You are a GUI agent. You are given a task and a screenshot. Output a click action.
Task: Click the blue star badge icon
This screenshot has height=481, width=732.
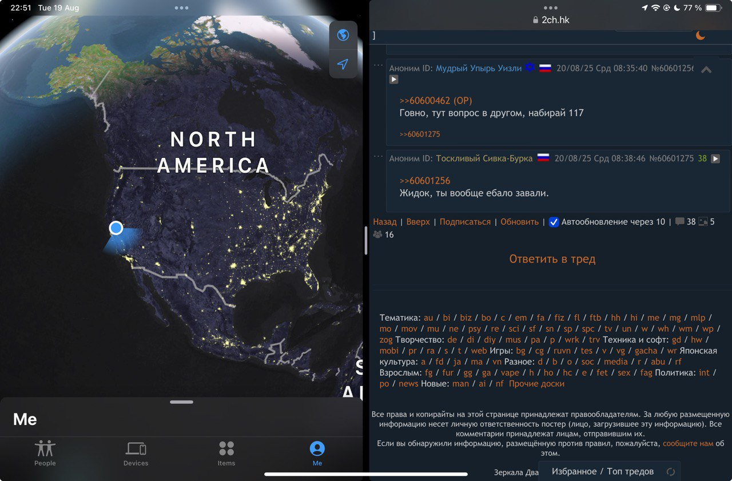pos(530,67)
